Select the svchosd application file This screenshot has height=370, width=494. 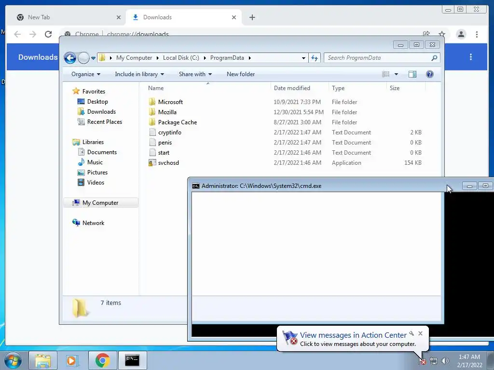point(168,163)
